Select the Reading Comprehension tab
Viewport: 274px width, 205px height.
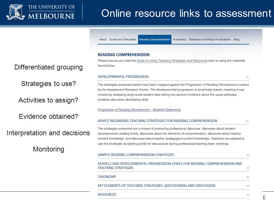[x=155, y=39]
